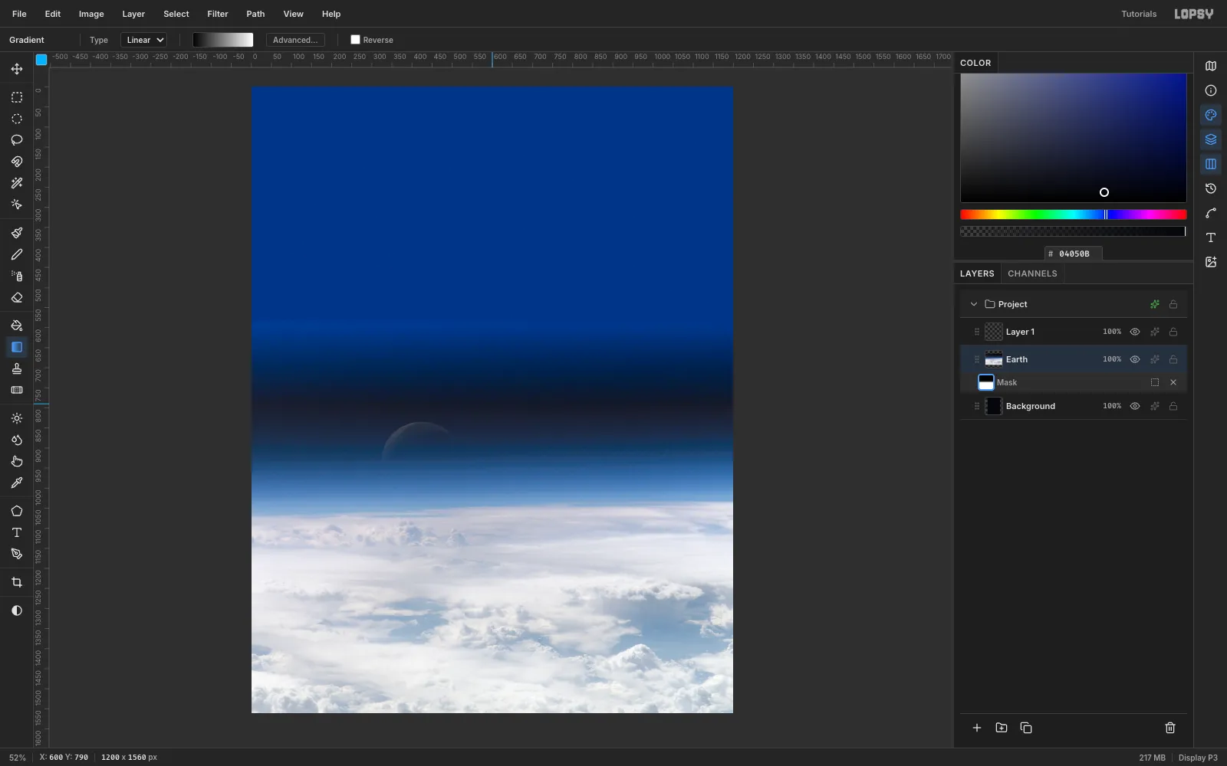The height and width of the screenshot is (766, 1227).
Task: Open the Edit menu
Action: tap(53, 14)
